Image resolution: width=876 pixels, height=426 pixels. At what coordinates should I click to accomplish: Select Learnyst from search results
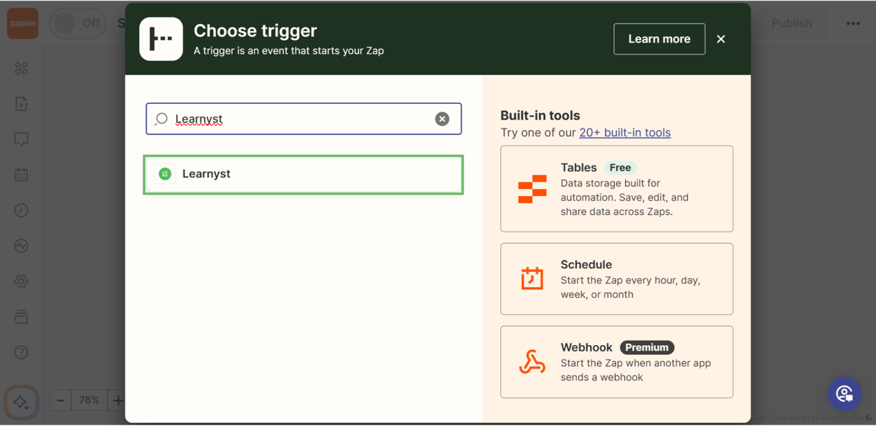pyautogui.click(x=303, y=174)
